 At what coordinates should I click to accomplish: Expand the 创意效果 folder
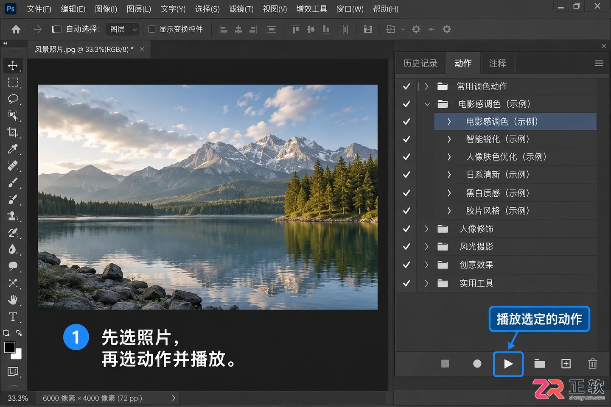[x=426, y=265]
